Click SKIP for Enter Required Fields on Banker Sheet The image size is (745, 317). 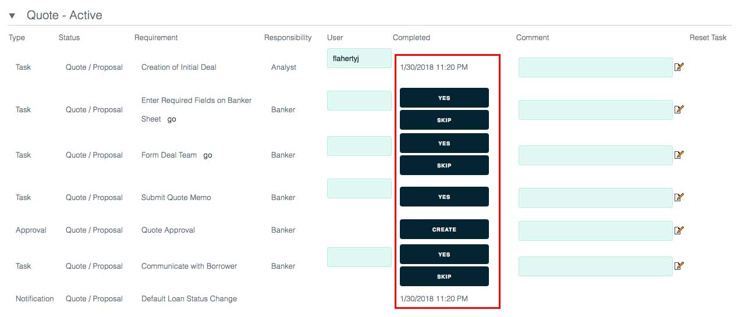pos(444,120)
